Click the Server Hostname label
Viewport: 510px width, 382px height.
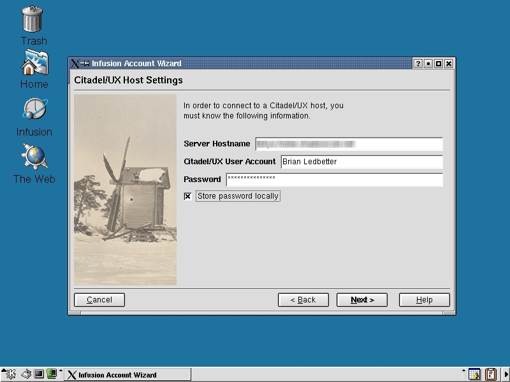(x=217, y=144)
